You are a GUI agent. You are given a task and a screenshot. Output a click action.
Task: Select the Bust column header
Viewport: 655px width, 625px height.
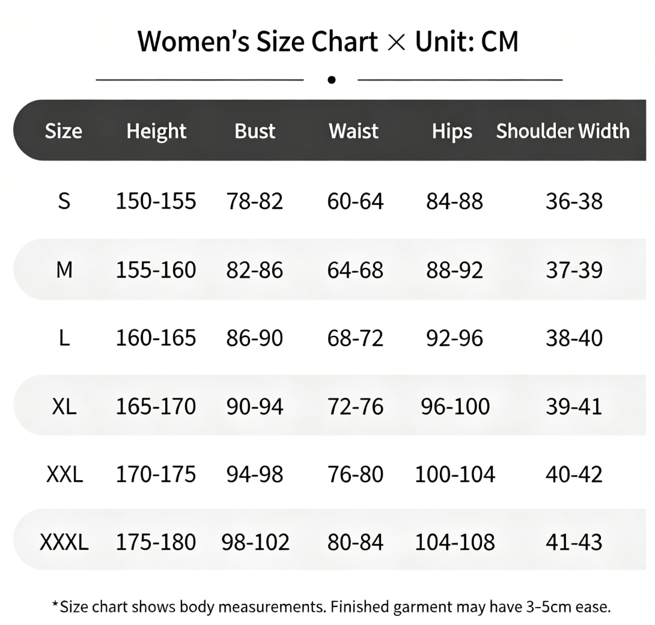pos(255,131)
